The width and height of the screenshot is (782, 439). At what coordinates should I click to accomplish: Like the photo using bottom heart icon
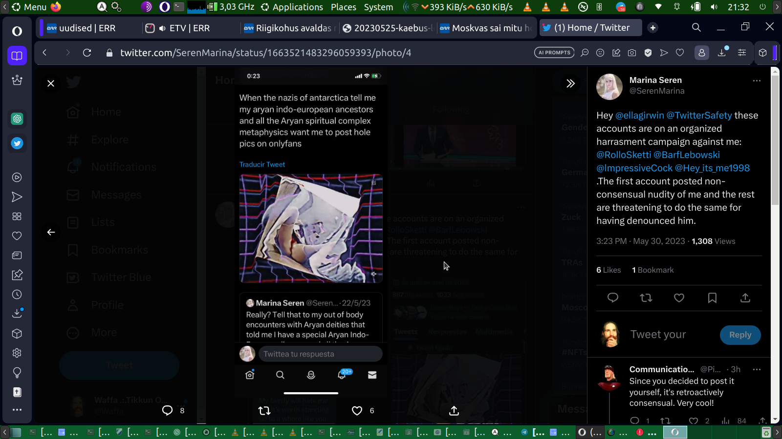tap(357, 411)
